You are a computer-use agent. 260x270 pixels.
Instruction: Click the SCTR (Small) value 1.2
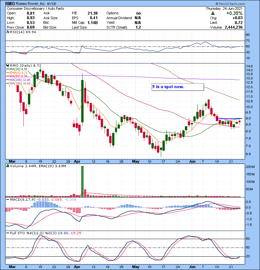tap(138, 27)
